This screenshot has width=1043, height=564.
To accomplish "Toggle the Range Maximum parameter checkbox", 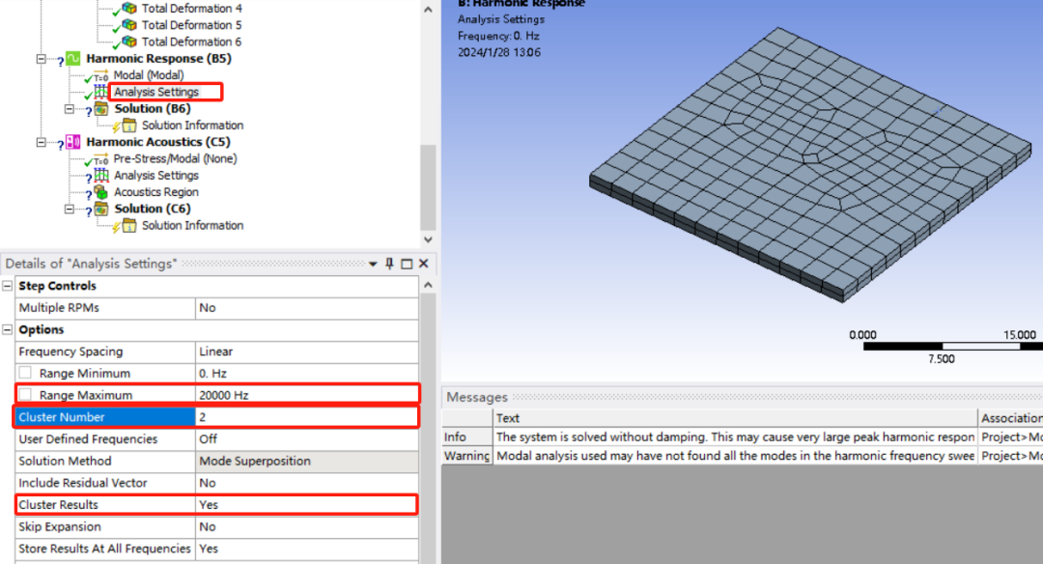I will pos(25,394).
